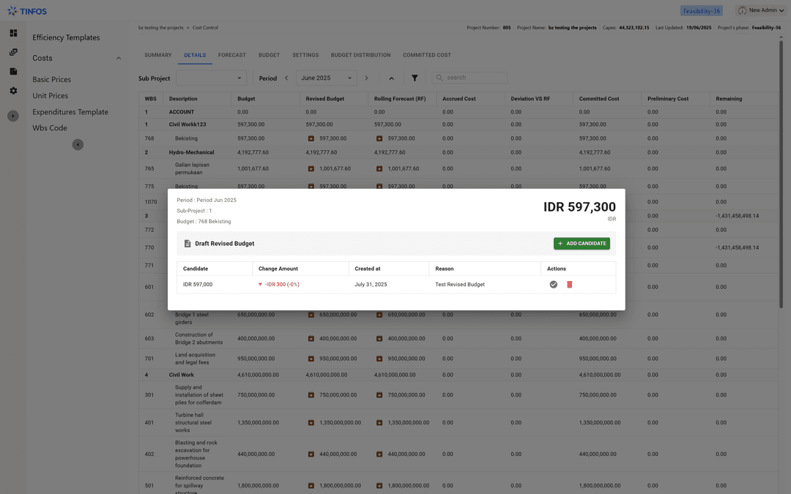Open the New Admin user menu
Screen dimensions: 791x494
760,10
